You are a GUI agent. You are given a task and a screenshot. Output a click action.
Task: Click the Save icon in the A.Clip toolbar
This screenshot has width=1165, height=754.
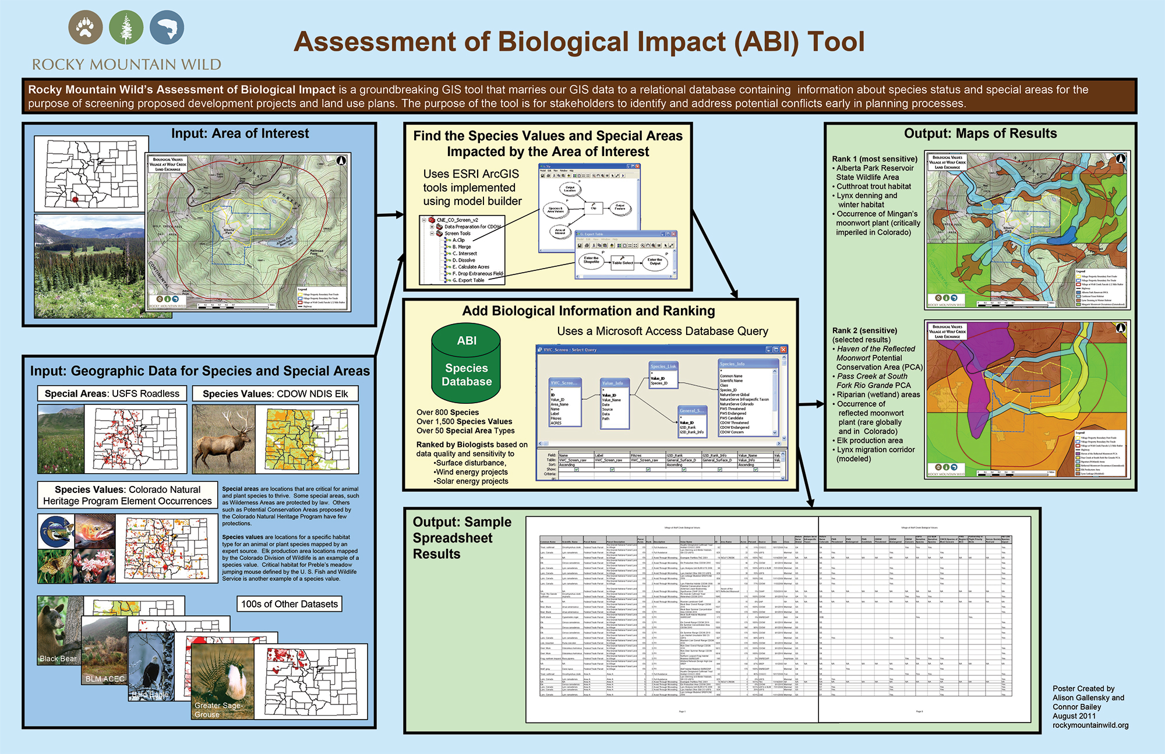click(543, 176)
